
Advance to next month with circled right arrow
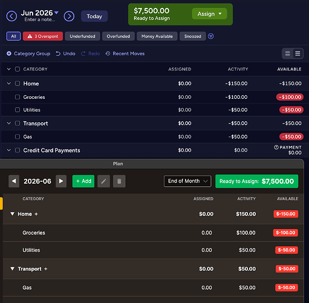pos(69,16)
